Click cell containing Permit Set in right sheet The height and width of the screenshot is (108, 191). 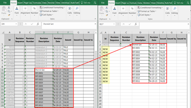pyautogui.click(x=140, y=45)
